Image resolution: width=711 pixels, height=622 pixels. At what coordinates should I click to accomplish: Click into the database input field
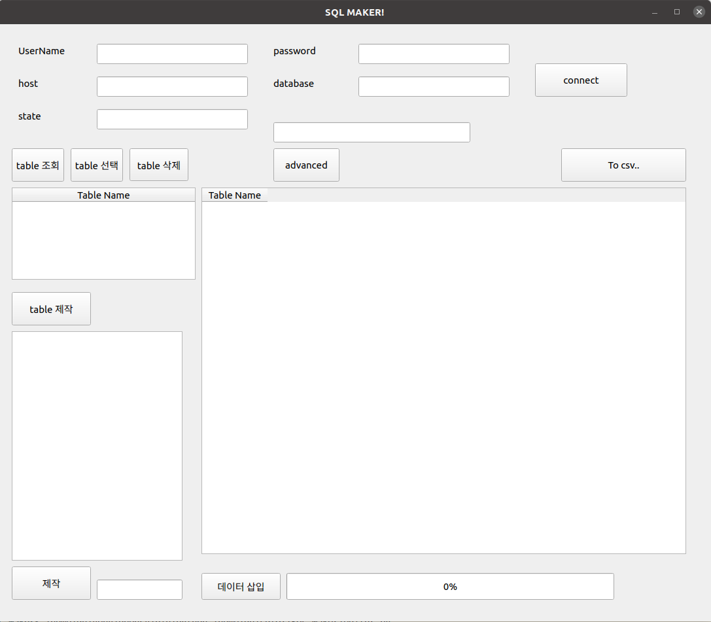[x=434, y=86]
